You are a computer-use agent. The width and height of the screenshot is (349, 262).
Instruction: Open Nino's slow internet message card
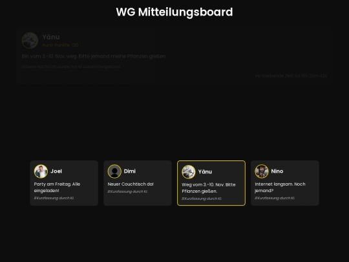pos(285,183)
